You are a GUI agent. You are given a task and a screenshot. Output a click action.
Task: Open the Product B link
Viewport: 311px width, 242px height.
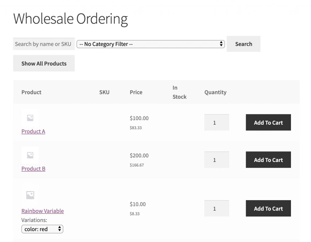[x=33, y=169]
